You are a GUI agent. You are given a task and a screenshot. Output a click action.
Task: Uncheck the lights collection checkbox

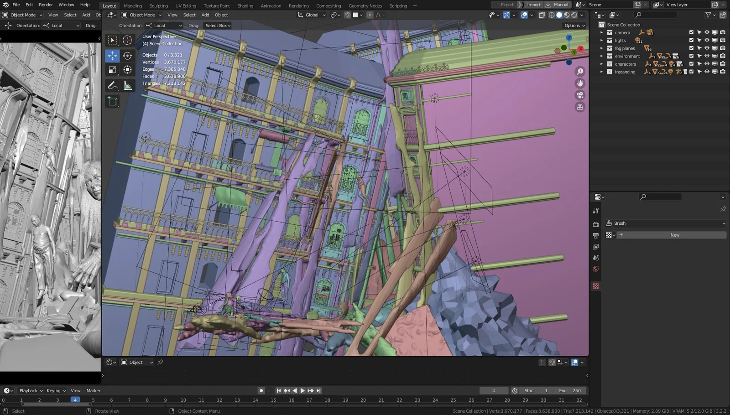(x=691, y=40)
